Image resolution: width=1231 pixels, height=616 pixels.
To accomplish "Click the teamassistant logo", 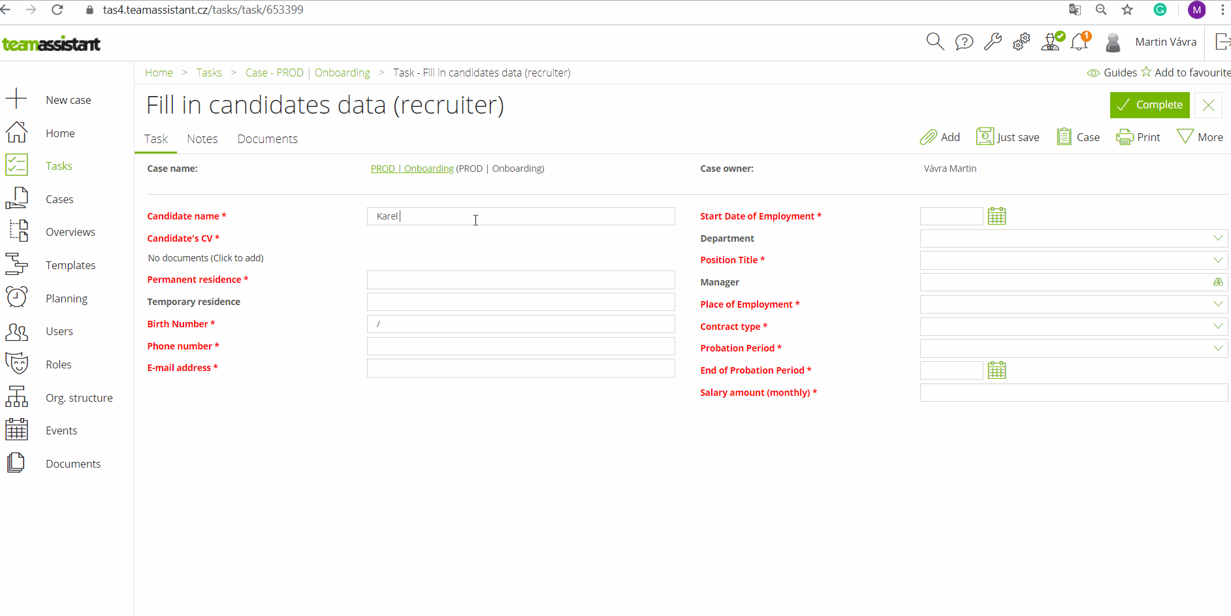I will click(52, 44).
